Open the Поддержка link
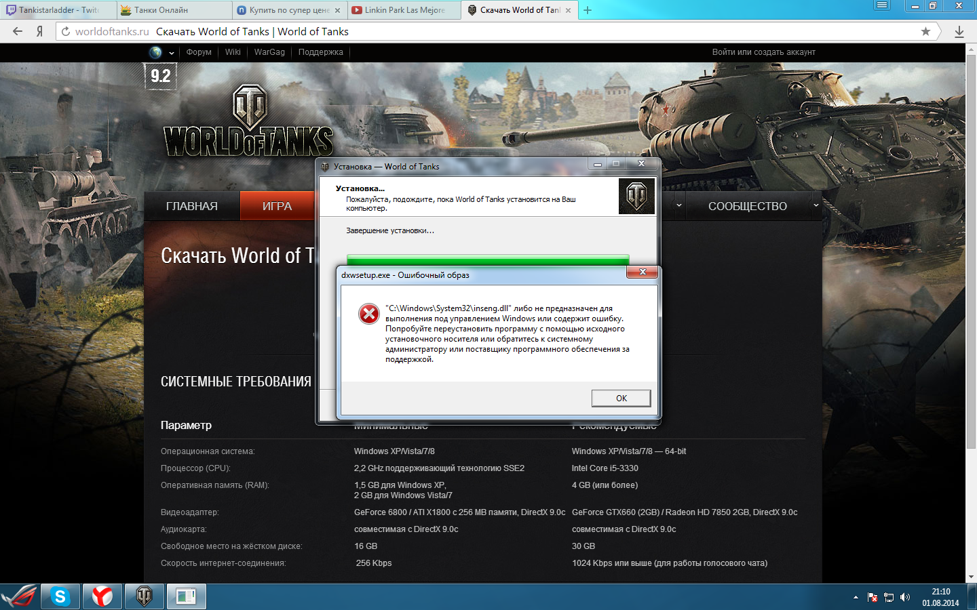This screenshot has width=977, height=610. pos(320,52)
